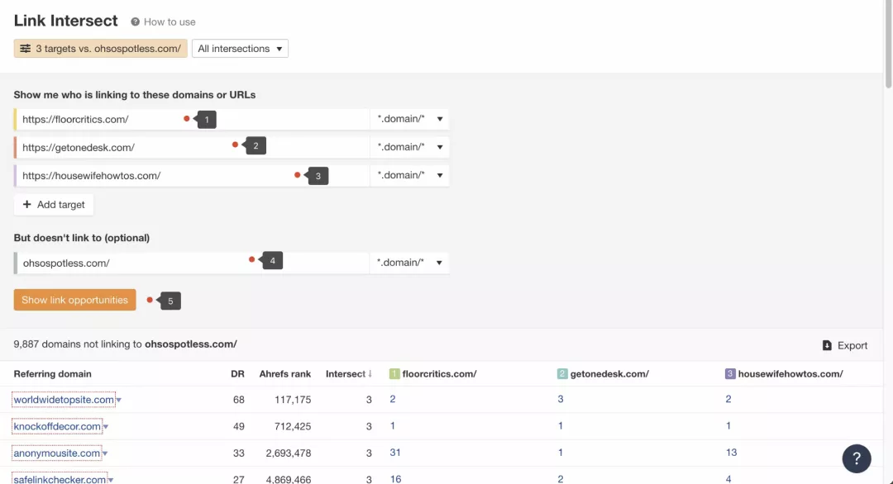Click the 117,175 Ahrefs rank value
Viewport: 893px width, 484px height.
tap(293, 400)
